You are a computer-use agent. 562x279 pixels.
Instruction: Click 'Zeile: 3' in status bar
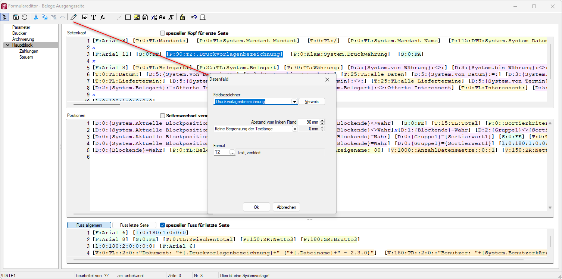point(175,276)
